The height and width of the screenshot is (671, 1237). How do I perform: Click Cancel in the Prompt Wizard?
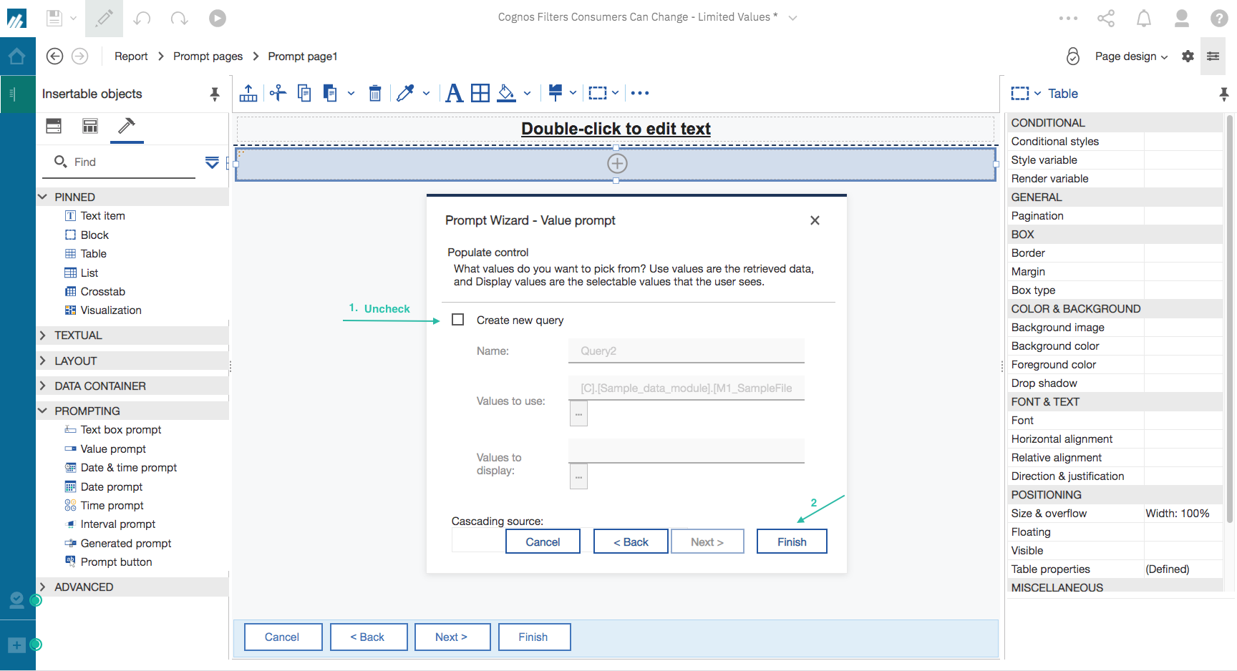click(543, 542)
